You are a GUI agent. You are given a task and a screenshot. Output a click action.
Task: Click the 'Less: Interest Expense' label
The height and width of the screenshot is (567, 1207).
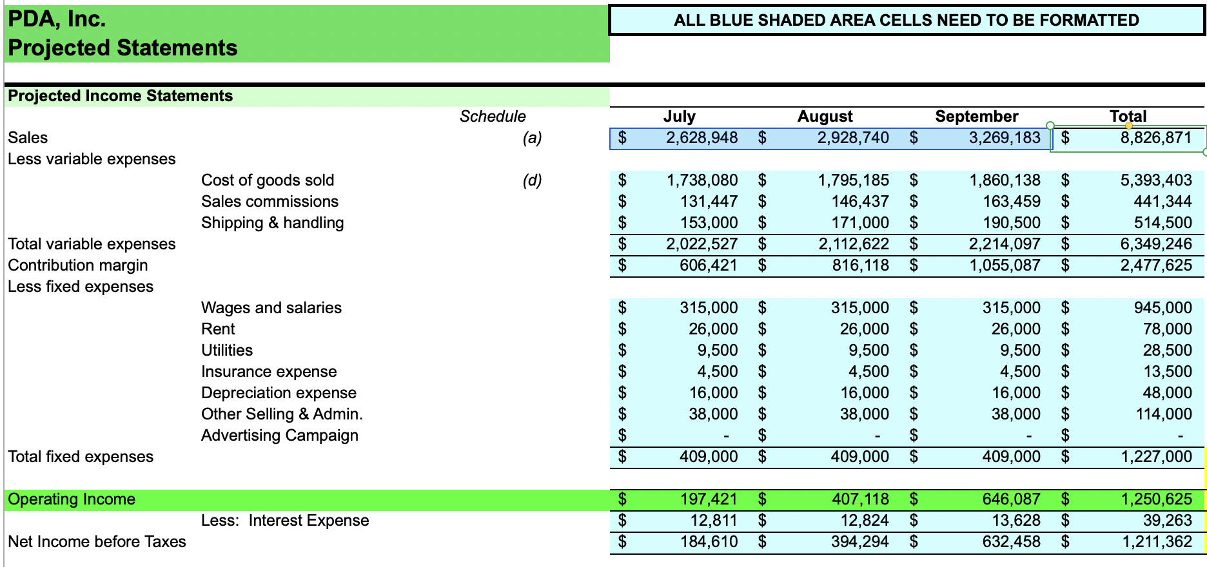[285, 521]
